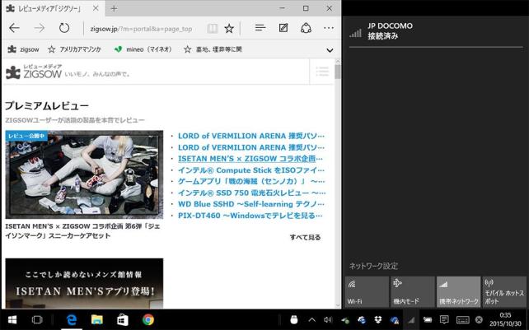
Task: Open first LORD of VERMILION ARENA link
Action: click(x=251, y=136)
